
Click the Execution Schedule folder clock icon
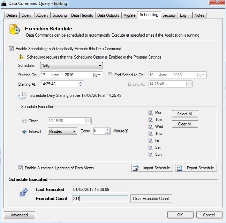click(x=15, y=30)
